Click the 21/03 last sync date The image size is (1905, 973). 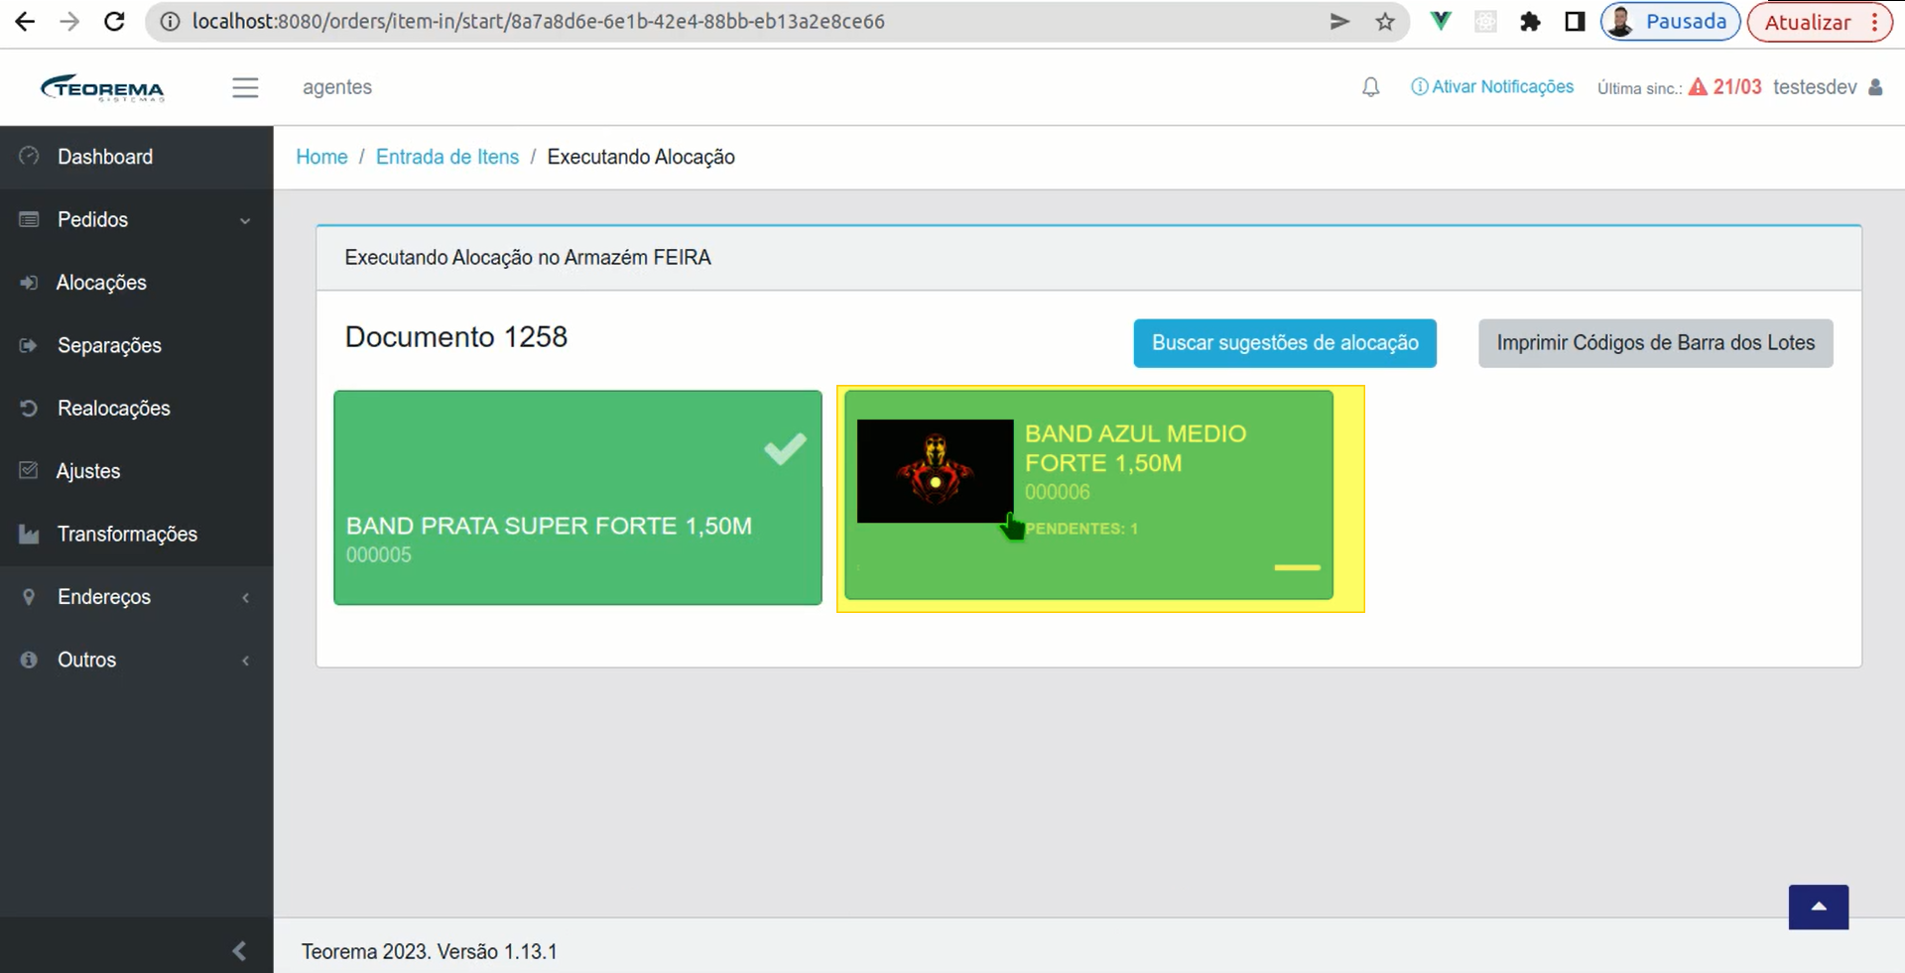[x=1737, y=87]
